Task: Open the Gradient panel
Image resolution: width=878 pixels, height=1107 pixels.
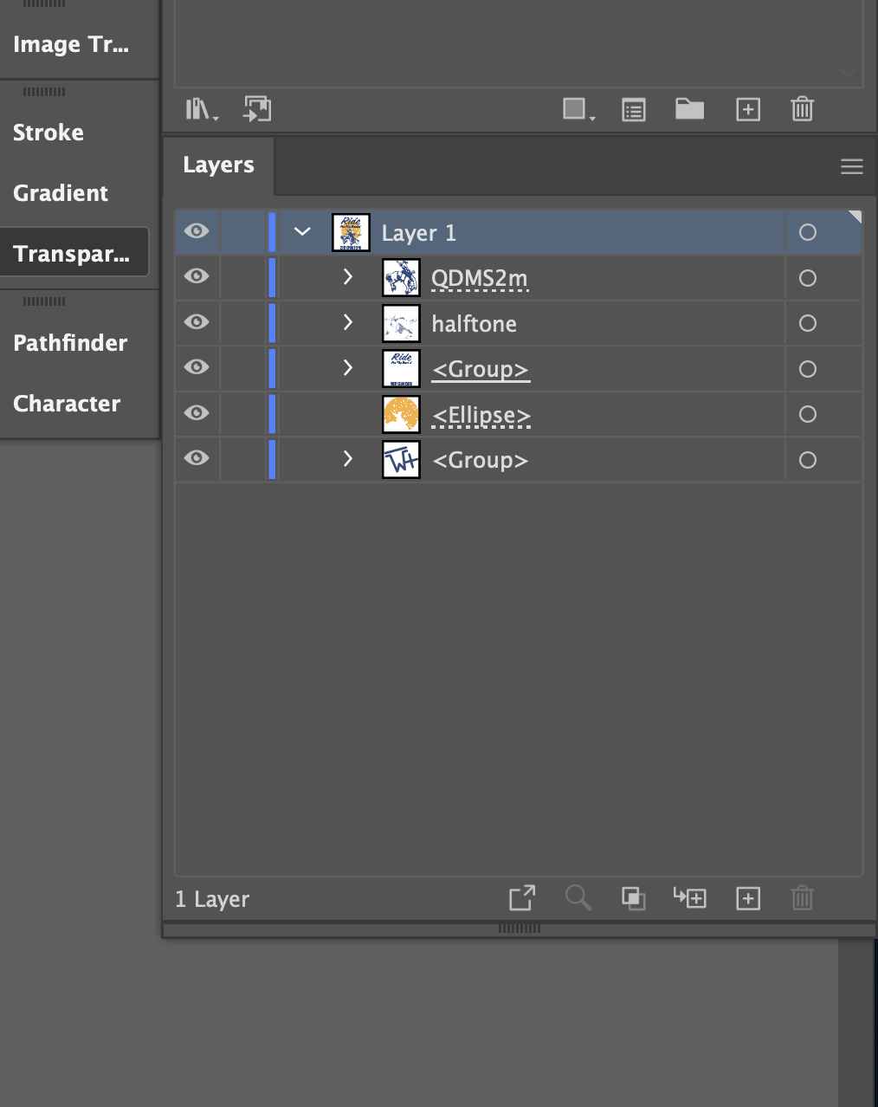Action: coord(61,193)
